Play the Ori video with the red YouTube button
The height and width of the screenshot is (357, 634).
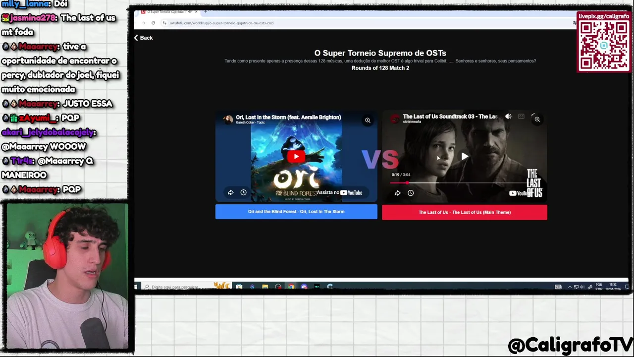coord(296,157)
